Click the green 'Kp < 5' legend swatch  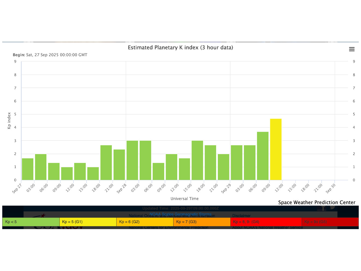pos(31,222)
